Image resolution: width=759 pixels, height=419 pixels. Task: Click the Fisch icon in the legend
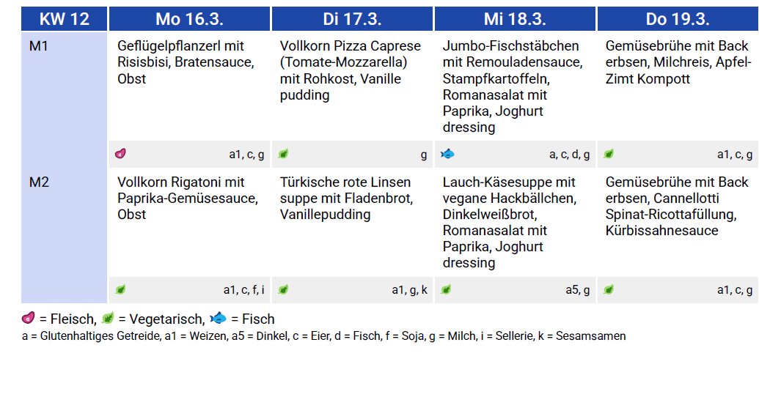click(x=218, y=319)
